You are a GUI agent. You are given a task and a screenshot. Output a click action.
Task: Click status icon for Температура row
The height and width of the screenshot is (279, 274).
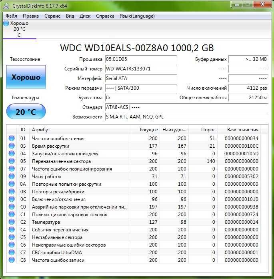click(x=12, y=222)
